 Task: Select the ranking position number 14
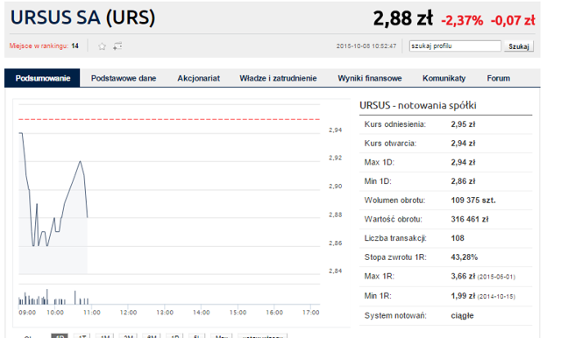click(x=75, y=46)
